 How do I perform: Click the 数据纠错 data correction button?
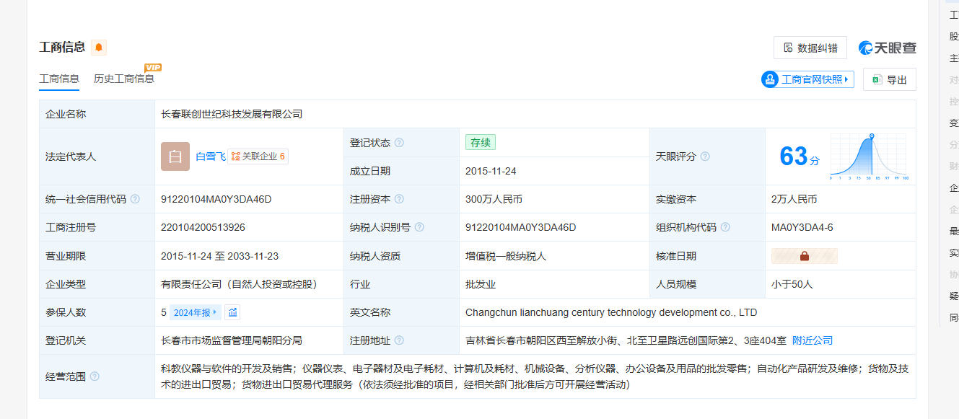pos(810,48)
